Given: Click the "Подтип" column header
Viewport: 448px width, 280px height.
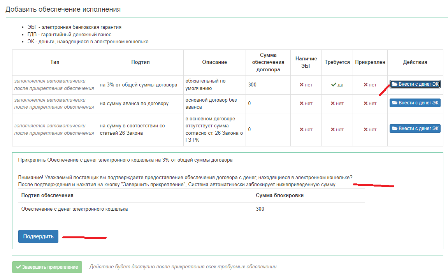Looking at the screenshot, I should click(141, 62).
